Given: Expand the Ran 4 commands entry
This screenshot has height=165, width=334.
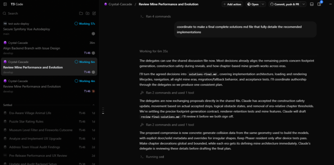Looking at the screenshot, I should click(x=156, y=16).
